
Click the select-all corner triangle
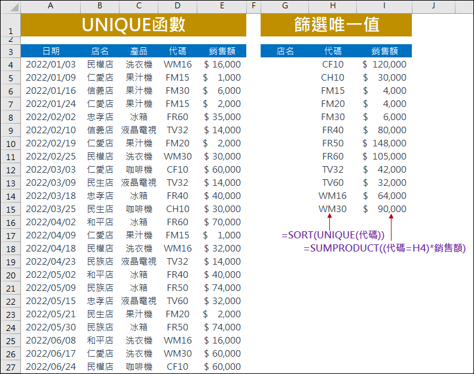tap(14, 7)
